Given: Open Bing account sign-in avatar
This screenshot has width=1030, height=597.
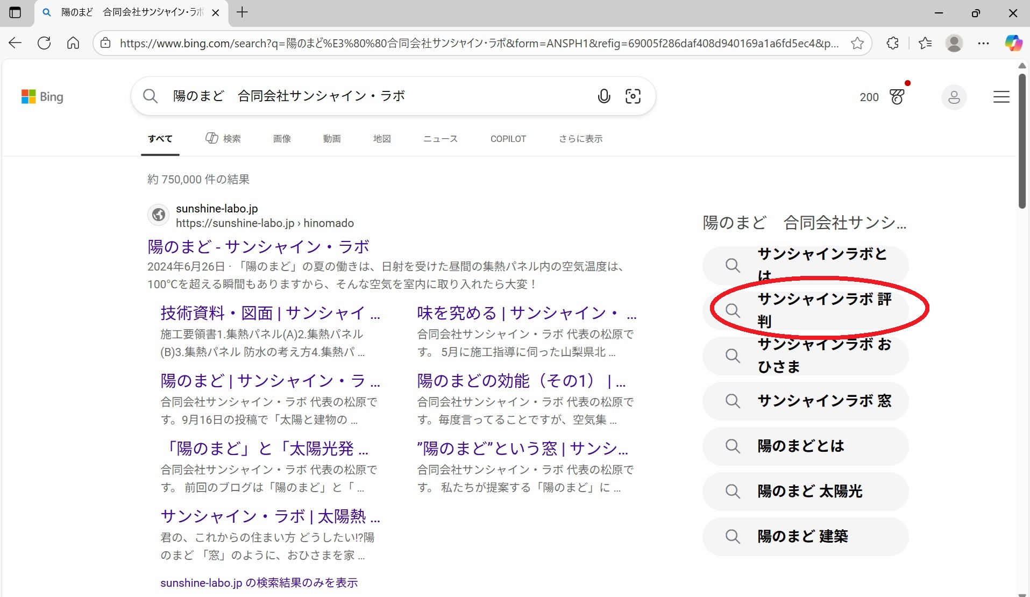Looking at the screenshot, I should [x=954, y=97].
